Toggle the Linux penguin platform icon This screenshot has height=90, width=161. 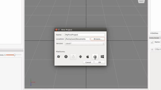[73, 57]
